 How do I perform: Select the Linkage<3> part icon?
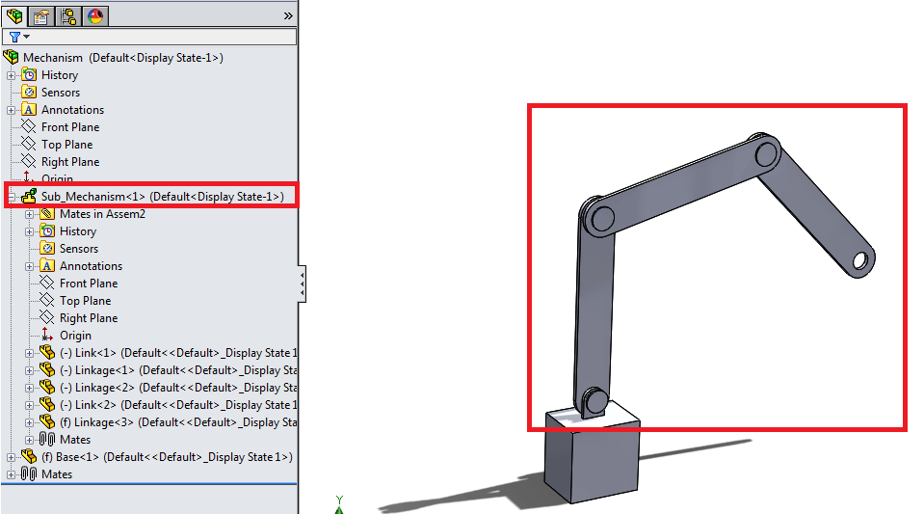click(x=47, y=421)
